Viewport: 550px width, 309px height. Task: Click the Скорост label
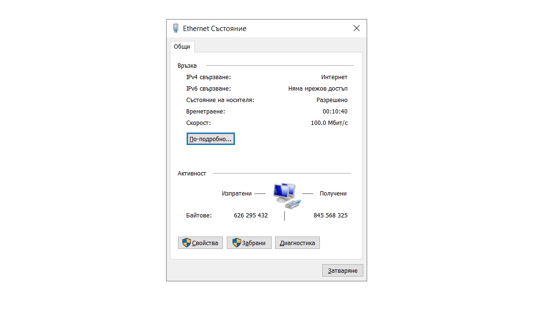click(199, 123)
